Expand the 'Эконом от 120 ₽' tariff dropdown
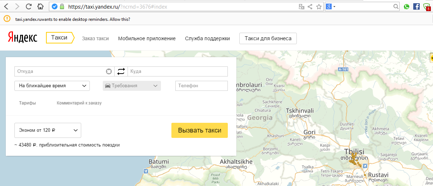This screenshot has width=433, height=186. [48, 130]
